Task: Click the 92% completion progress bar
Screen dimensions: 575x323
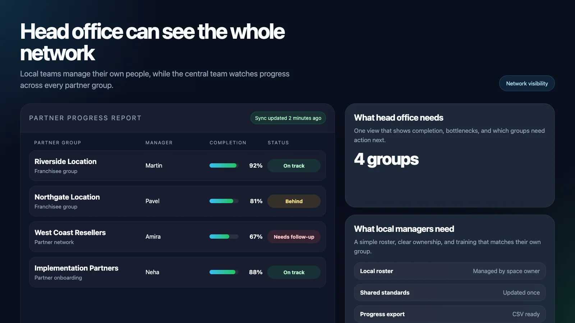Action: (x=224, y=165)
